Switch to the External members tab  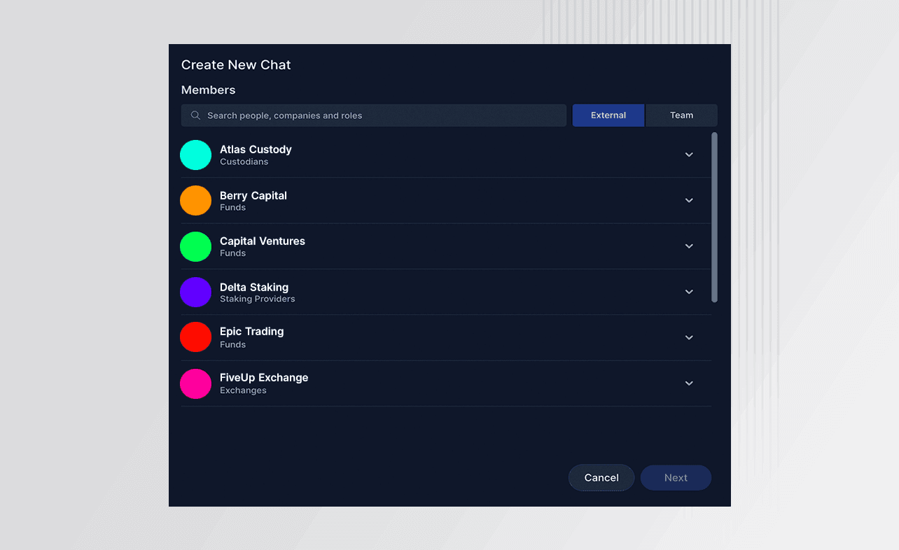pos(608,115)
